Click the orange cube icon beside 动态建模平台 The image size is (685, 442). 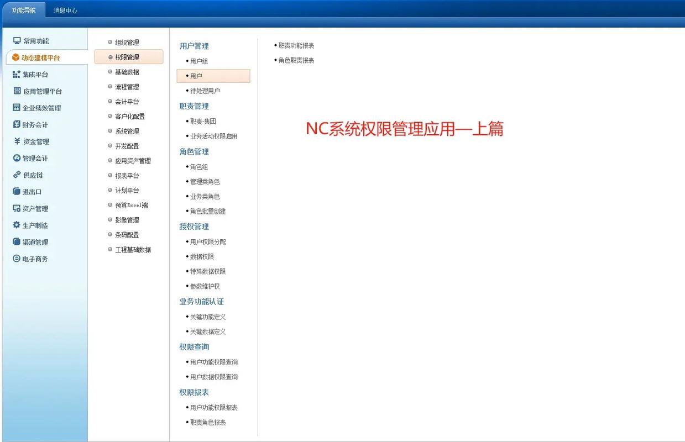(16, 57)
